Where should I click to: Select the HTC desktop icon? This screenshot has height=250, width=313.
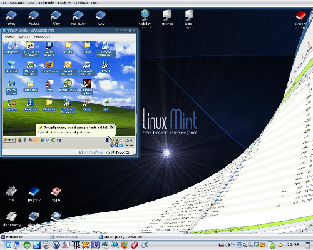[x=12, y=194]
